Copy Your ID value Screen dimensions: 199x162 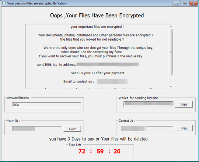click(x=72, y=128)
